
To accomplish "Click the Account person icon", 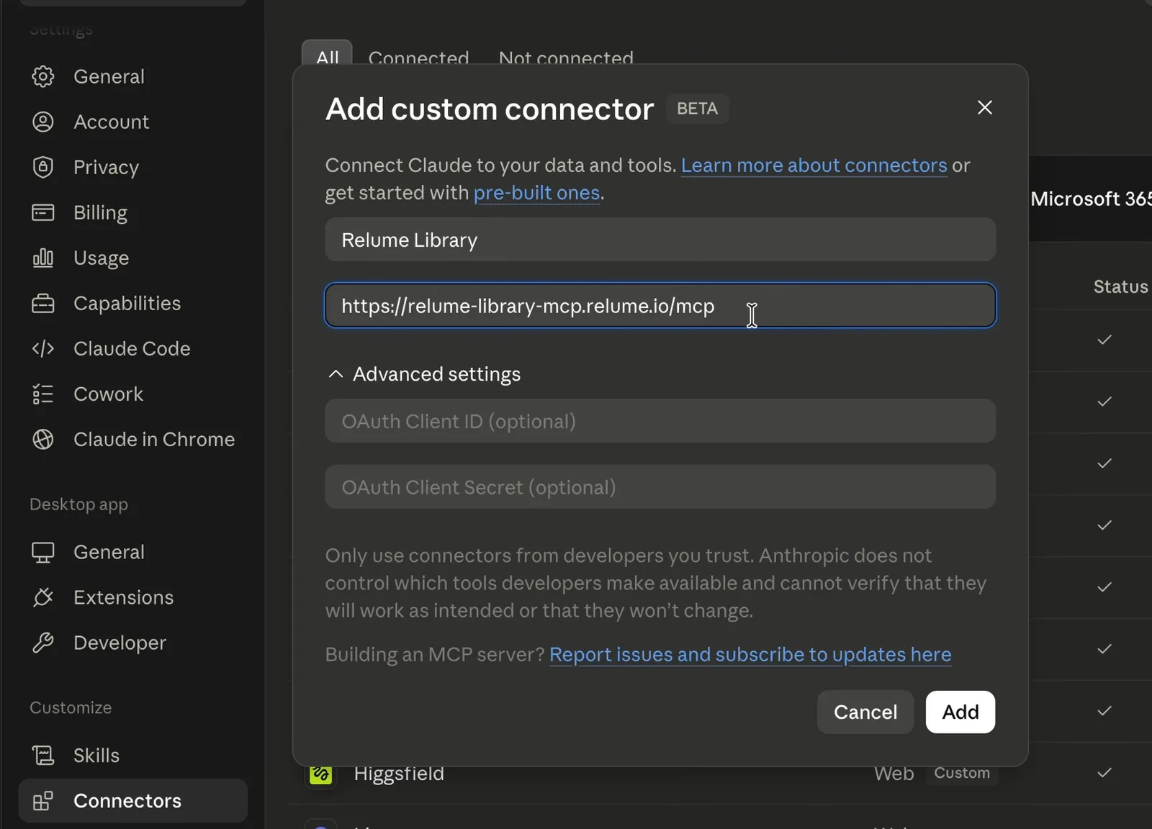I will coord(43,122).
